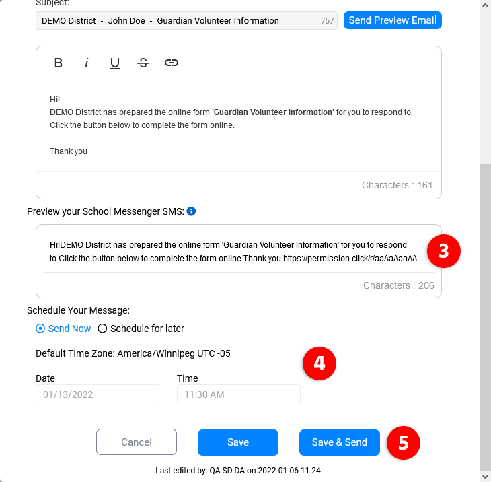
Task: Click the red step 3 marker
Action: pos(443,251)
